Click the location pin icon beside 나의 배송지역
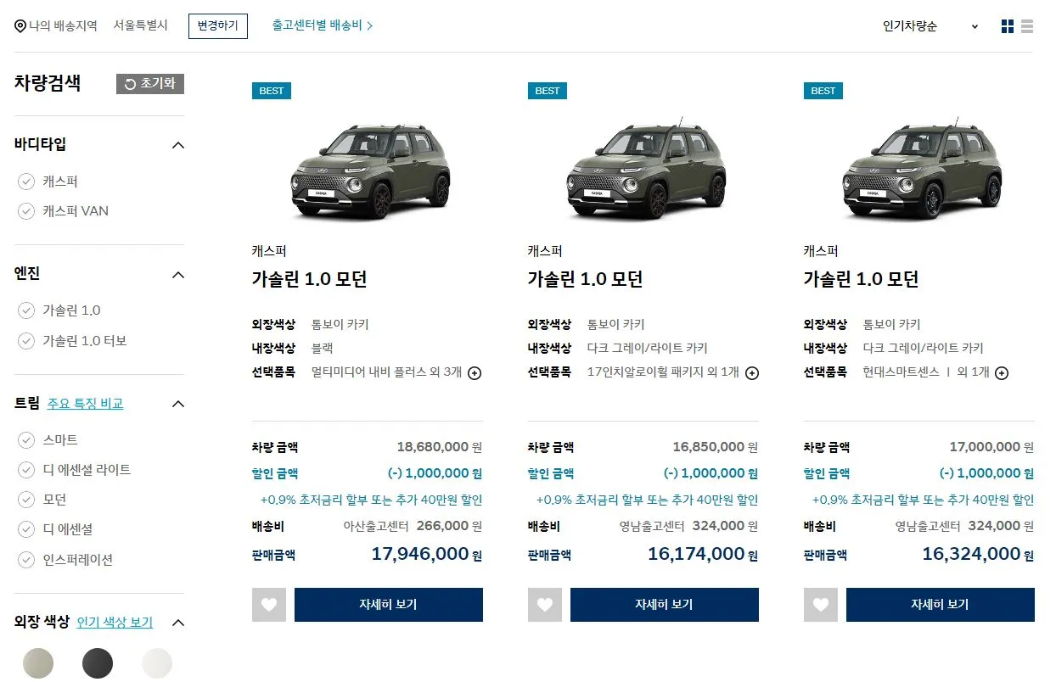 pos(20,25)
